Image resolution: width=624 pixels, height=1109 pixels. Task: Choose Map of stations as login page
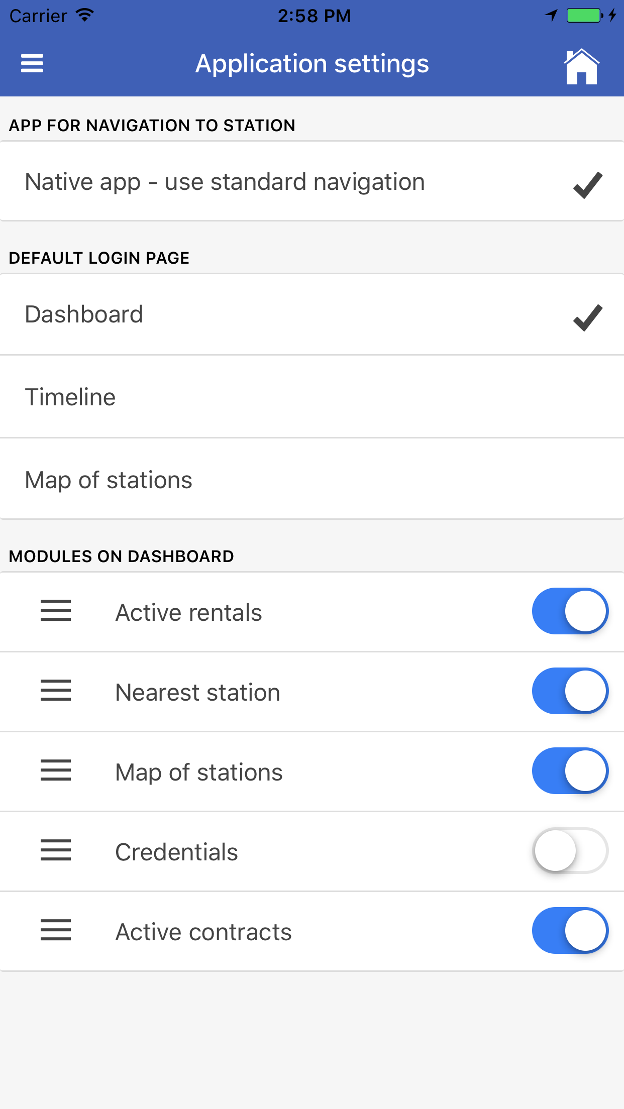pos(312,479)
